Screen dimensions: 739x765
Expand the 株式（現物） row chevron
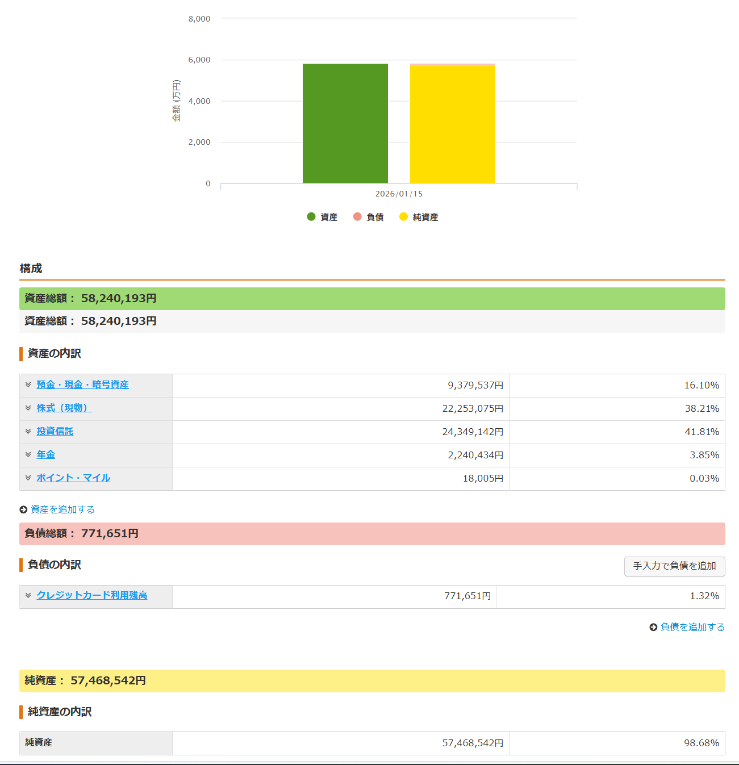coord(28,408)
